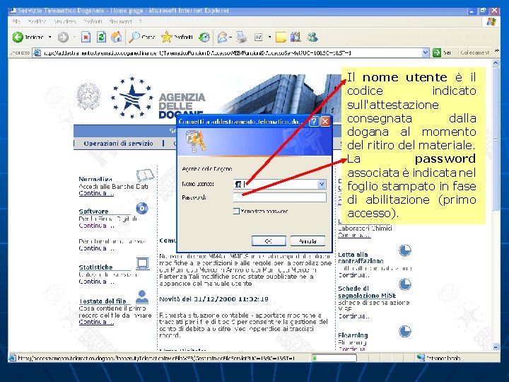Focus the Nome utente input field
509x382 pixels.
(279, 184)
